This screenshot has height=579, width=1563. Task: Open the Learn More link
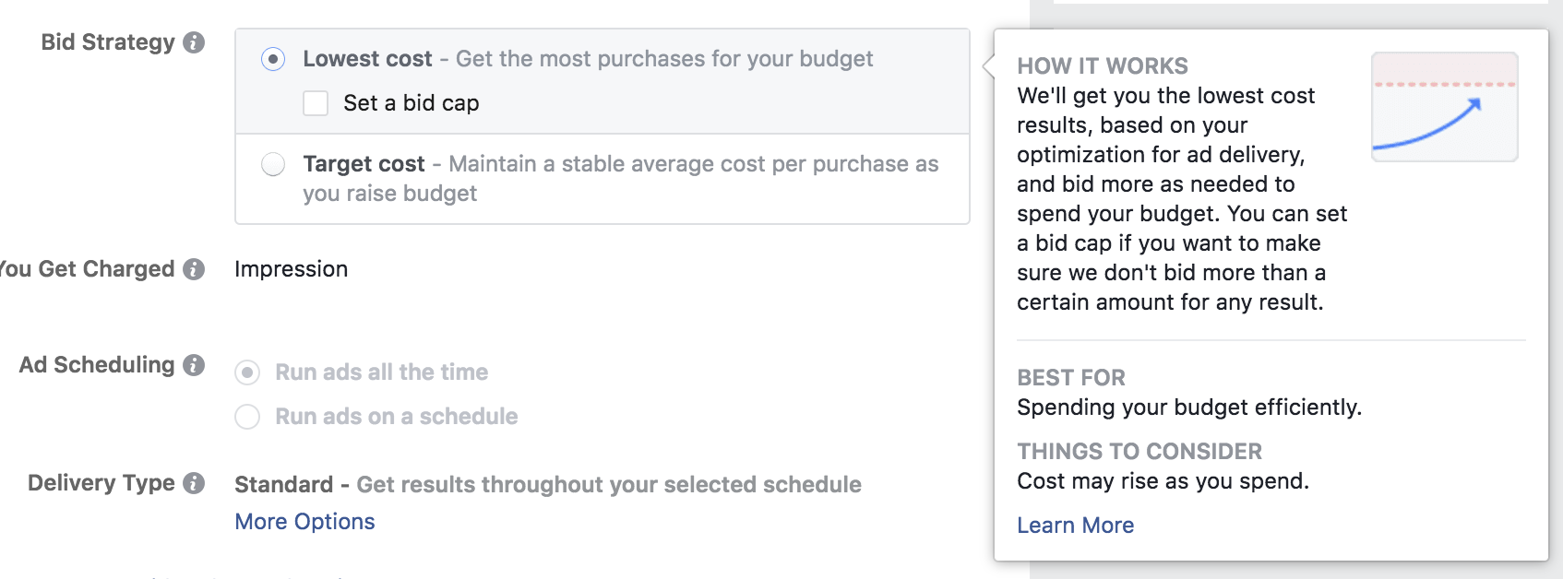(x=1076, y=526)
